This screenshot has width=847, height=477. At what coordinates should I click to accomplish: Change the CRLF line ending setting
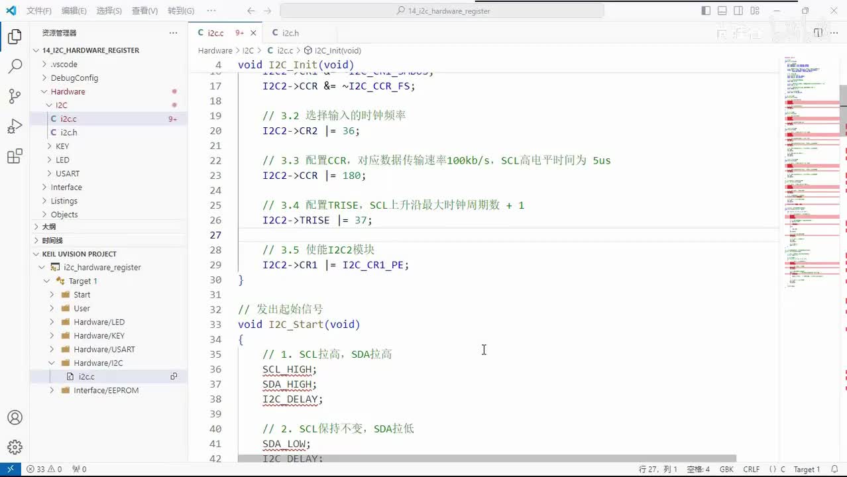point(751,469)
